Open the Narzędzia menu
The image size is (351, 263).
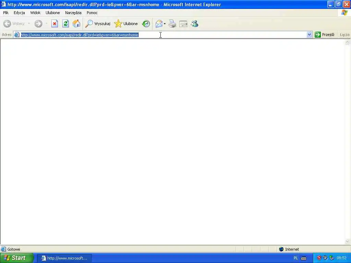coord(73,13)
